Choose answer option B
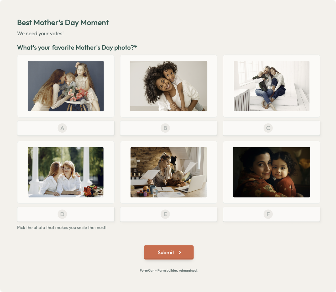The image size is (336, 292). (x=169, y=128)
